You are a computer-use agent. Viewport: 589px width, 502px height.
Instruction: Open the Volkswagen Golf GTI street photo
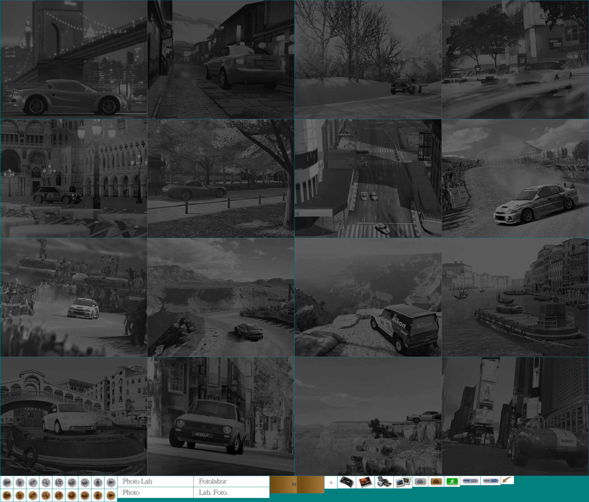pyautogui.click(x=221, y=416)
